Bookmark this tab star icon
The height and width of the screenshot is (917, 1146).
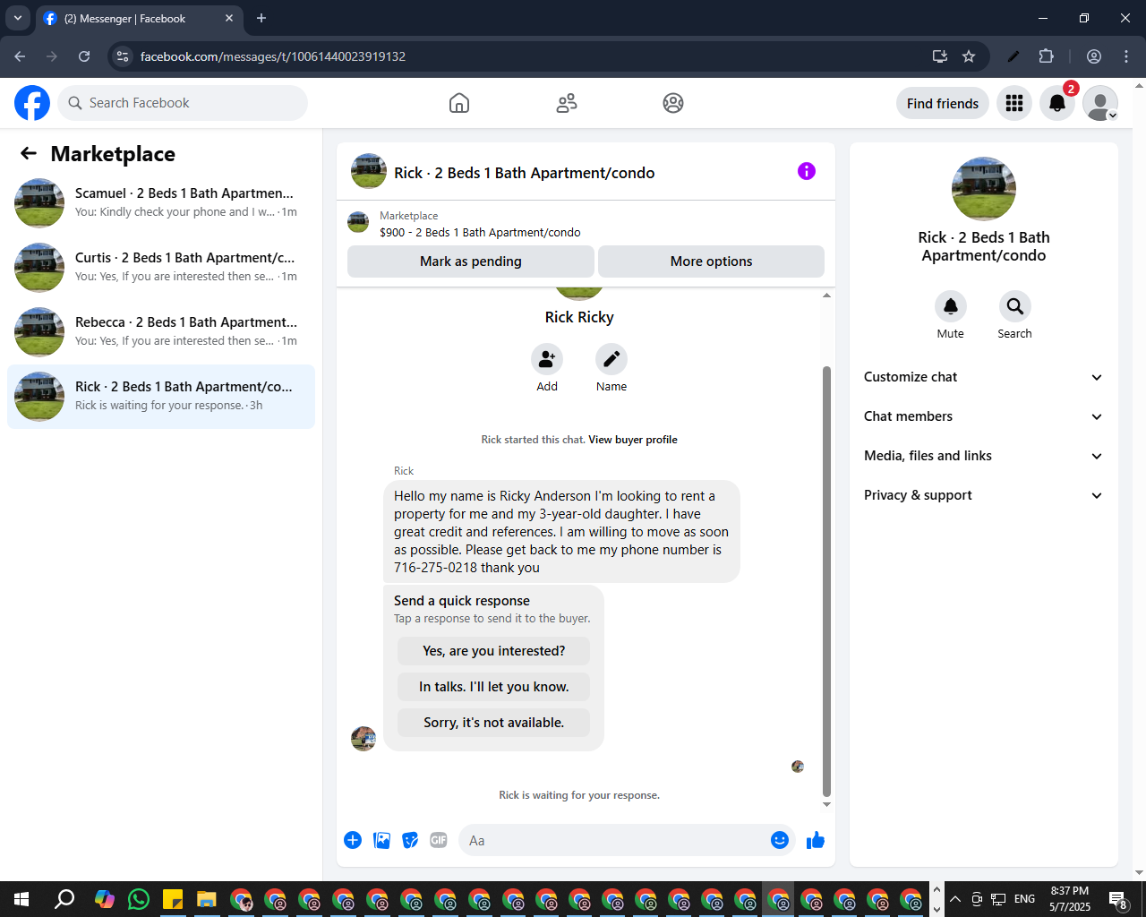pyautogui.click(x=969, y=56)
